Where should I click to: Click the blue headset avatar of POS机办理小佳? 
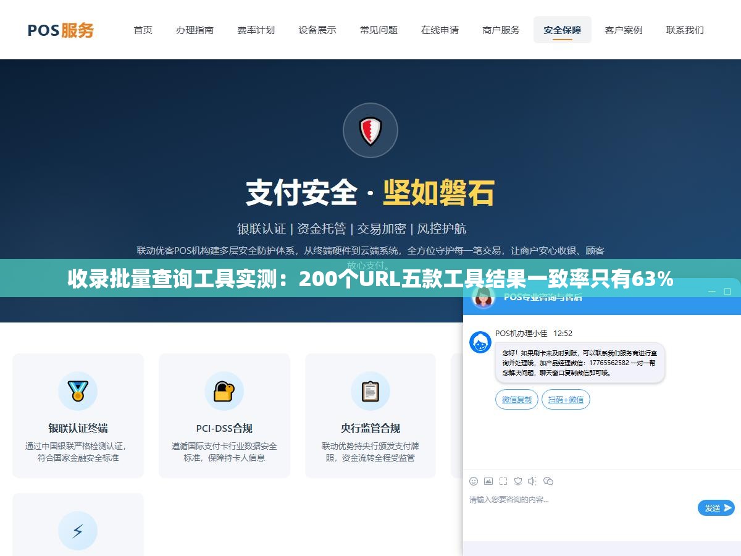pos(480,342)
